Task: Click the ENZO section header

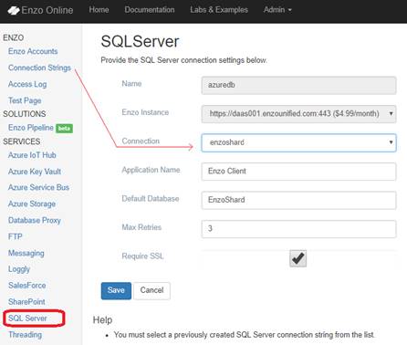Action: (14, 37)
